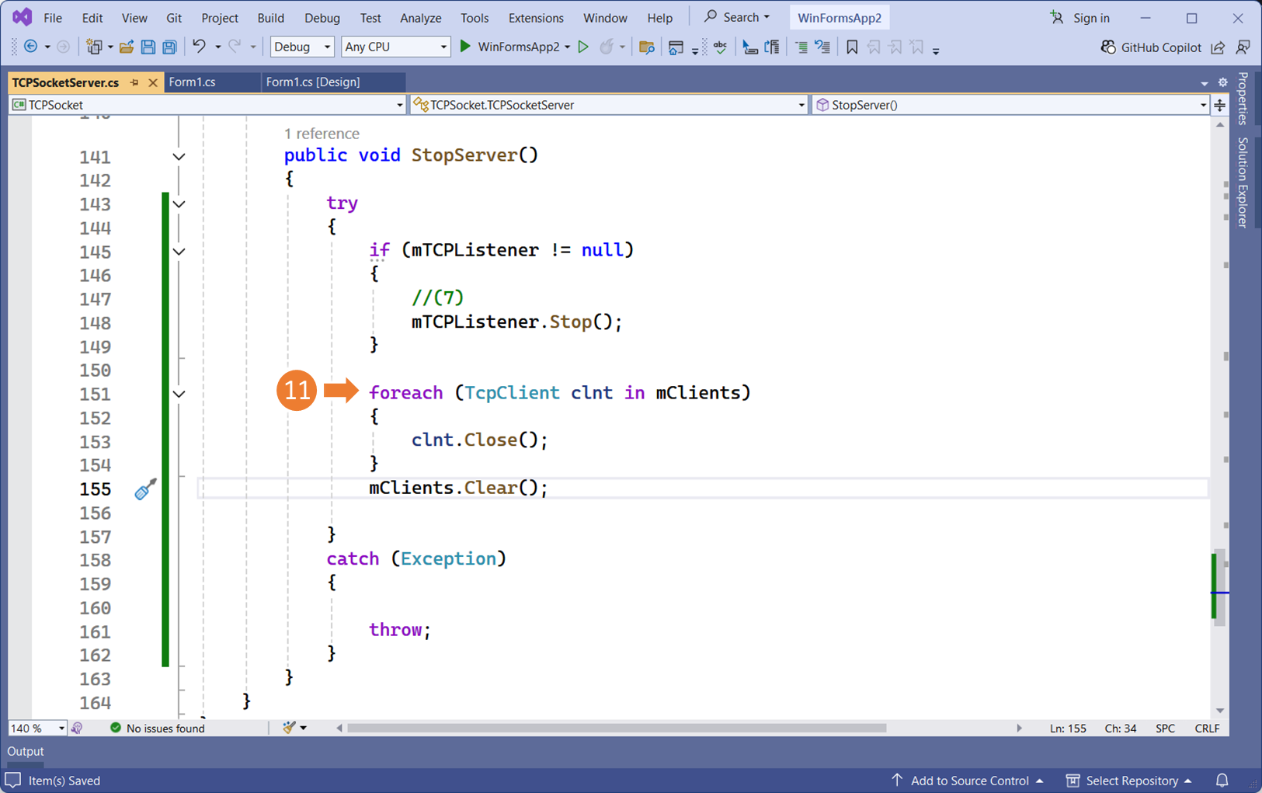Click the browser window toolbar icon
The width and height of the screenshot is (1262, 793).
click(676, 47)
